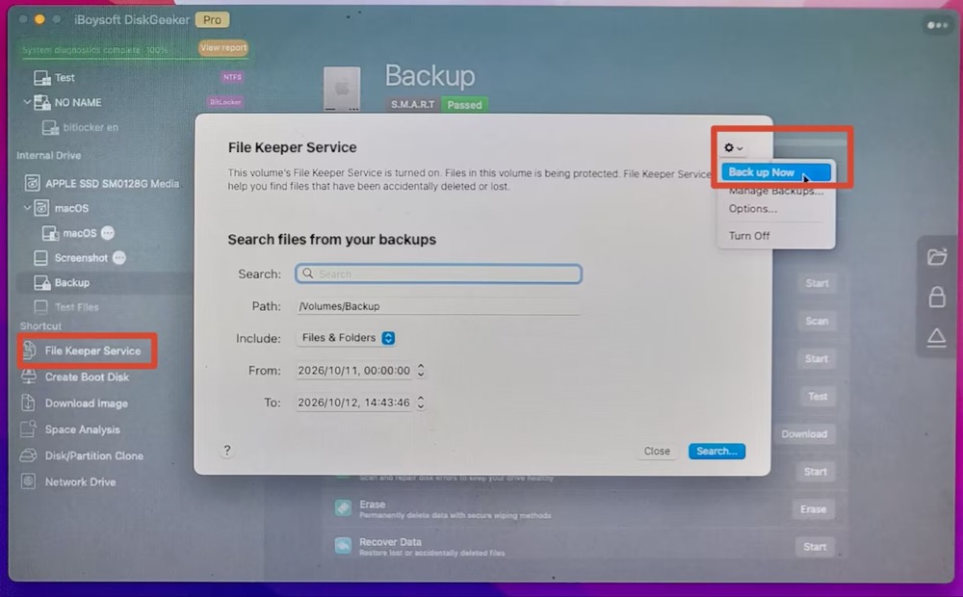Viewport: 963px width, 597px height.
Task: Collapse the macOS container tree
Action: (26, 208)
